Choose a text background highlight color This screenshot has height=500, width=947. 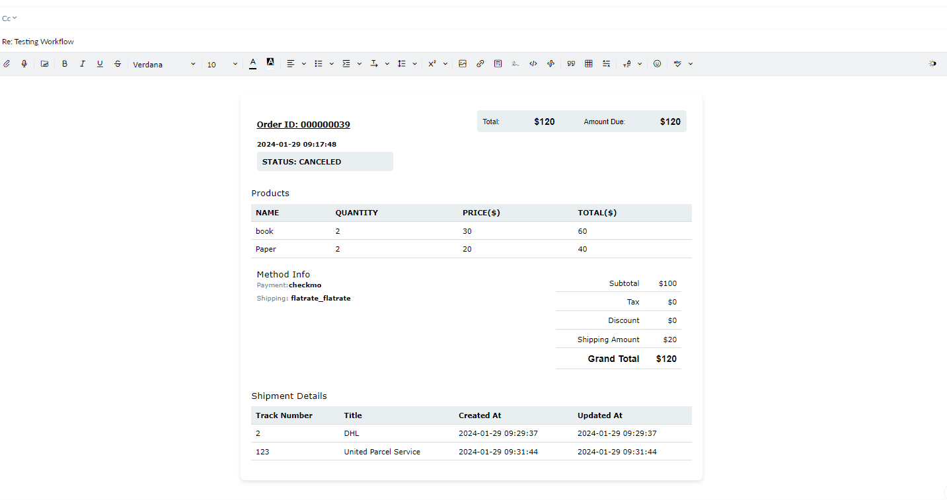click(x=270, y=62)
